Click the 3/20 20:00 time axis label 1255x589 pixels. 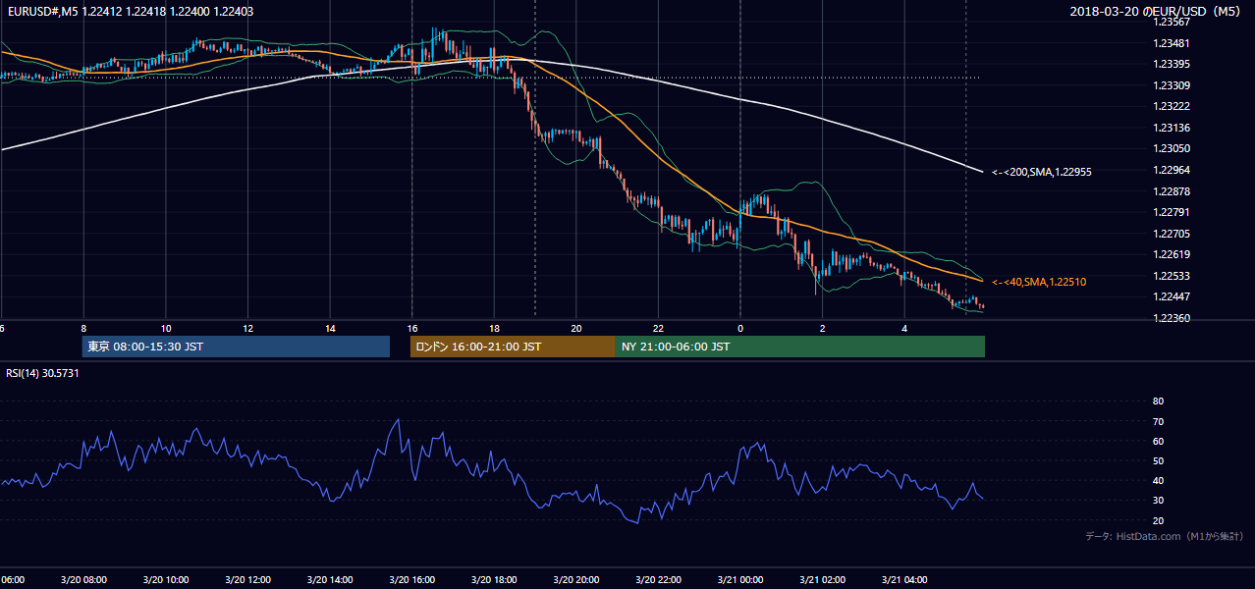(x=575, y=580)
